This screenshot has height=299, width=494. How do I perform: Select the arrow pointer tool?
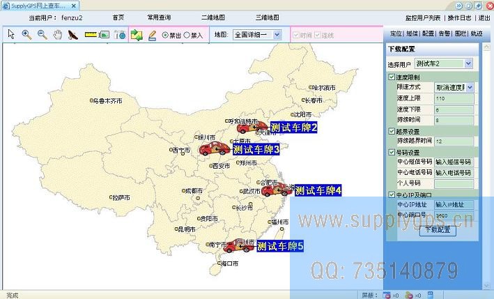11,33
